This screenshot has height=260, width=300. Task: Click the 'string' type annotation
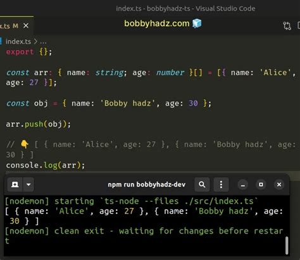[109, 73]
